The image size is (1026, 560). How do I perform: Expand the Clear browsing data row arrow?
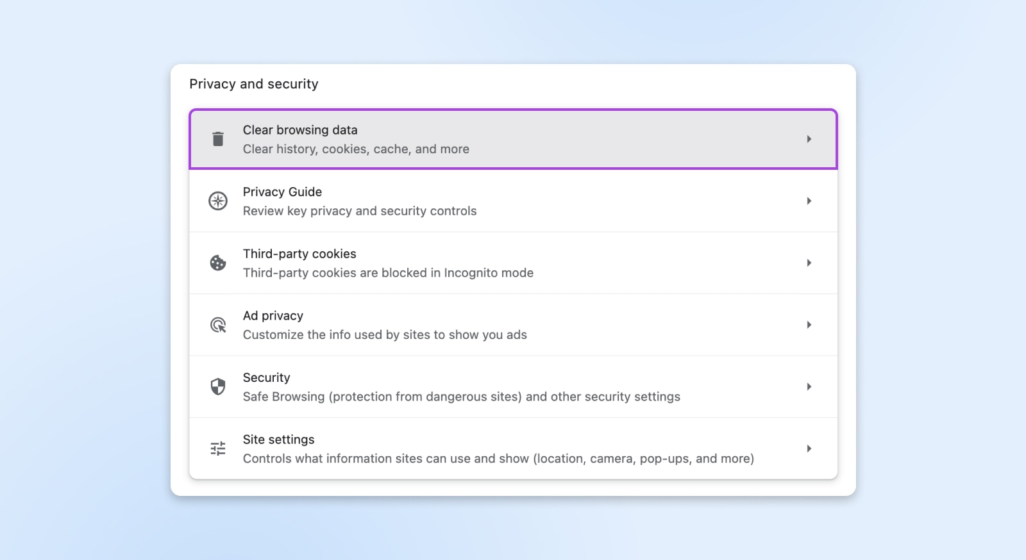(x=809, y=139)
